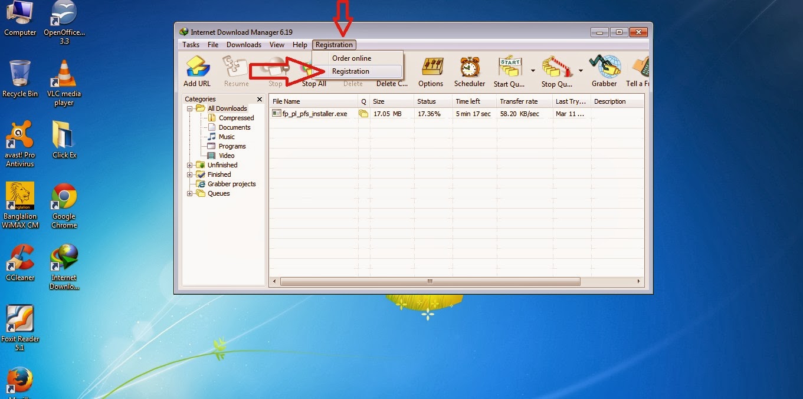This screenshot has width=803, height=399.
Task: Launch Google Chrome desktop shortcut
Action: tap(64, 205)
